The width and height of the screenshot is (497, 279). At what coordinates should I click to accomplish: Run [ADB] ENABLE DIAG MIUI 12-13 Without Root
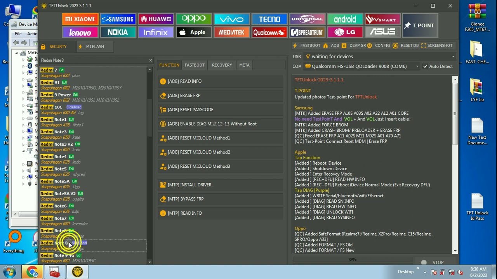click(221, 124)
